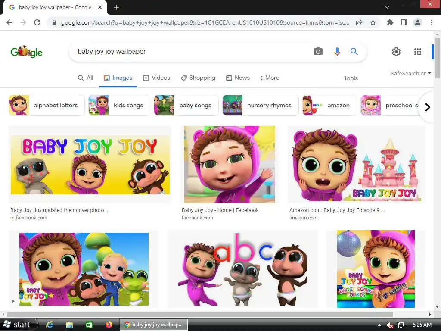
Task: Click into the search text box
Action: [x=191, y=52]
